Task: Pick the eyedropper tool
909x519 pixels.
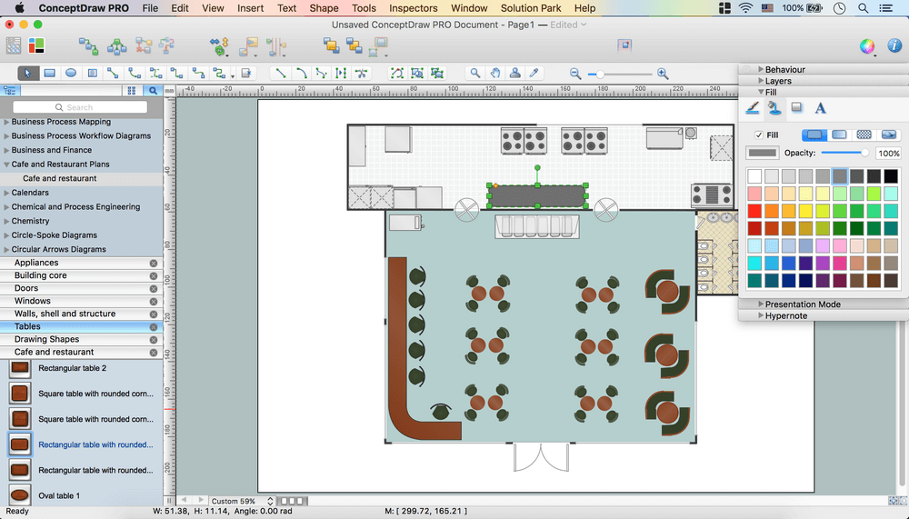Action: (535, 73)
